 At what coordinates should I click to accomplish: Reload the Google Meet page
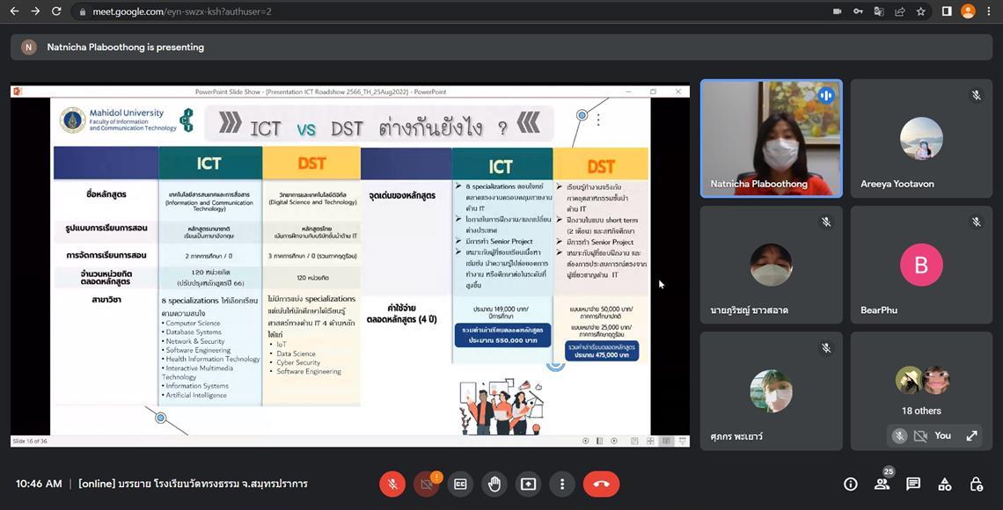click(56, 11)
